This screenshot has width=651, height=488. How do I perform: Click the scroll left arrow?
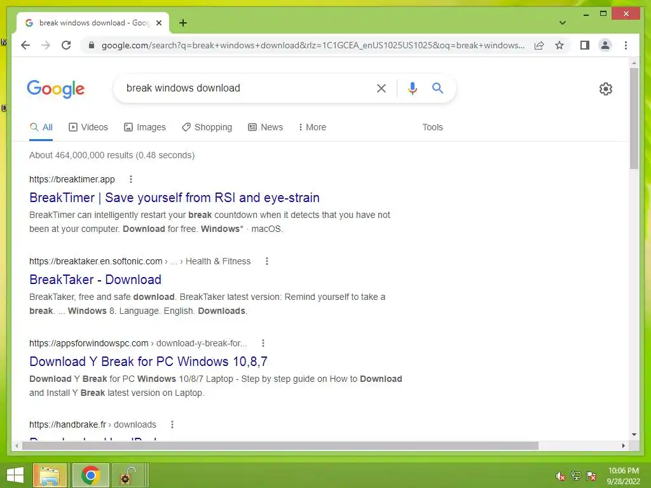pyautogui.click(x=16, y=445)
